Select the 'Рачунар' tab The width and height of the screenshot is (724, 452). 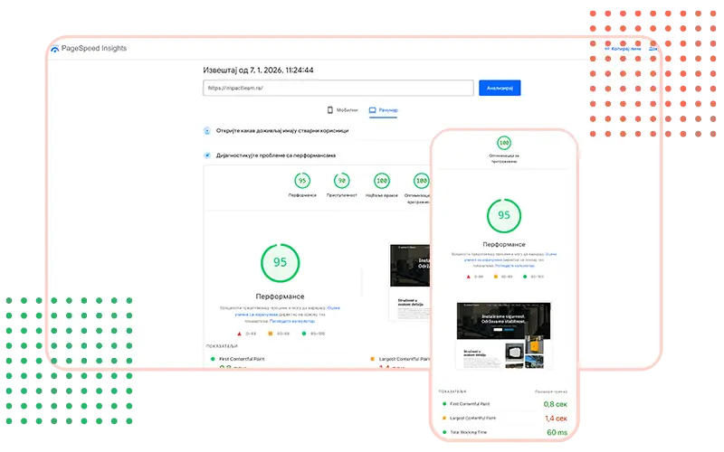383,110
